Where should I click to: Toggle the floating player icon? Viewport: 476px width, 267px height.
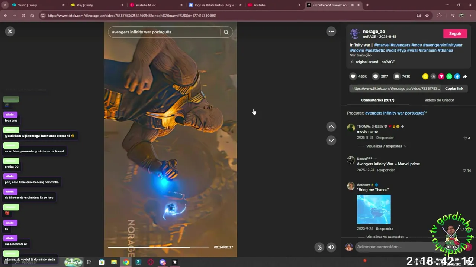click(319, 247)
